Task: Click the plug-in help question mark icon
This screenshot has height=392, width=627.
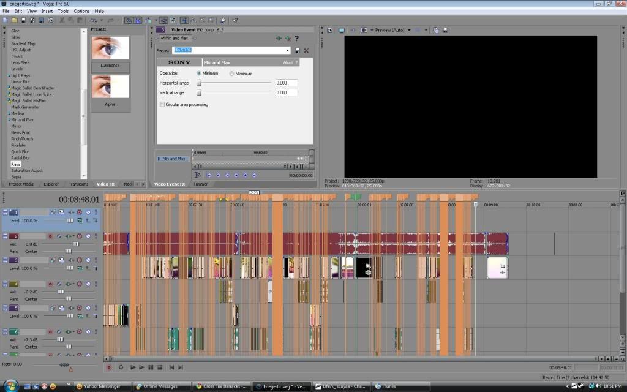Action: 296,38
